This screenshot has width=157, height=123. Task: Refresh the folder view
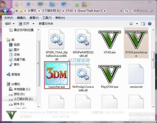(x=126, y=11)
